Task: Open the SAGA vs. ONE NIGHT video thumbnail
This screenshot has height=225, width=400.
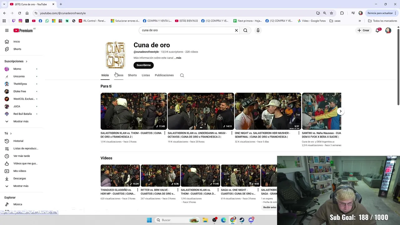Action: (241, 176)
